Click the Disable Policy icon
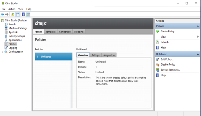 pos(157,65)
